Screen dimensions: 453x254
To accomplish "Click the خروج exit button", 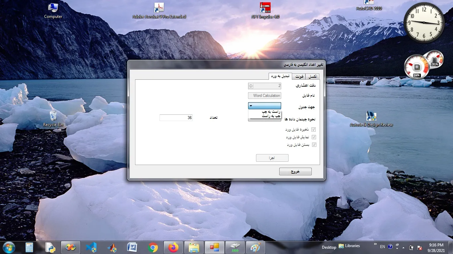I will pyautogui.click(x=295, y=172).
